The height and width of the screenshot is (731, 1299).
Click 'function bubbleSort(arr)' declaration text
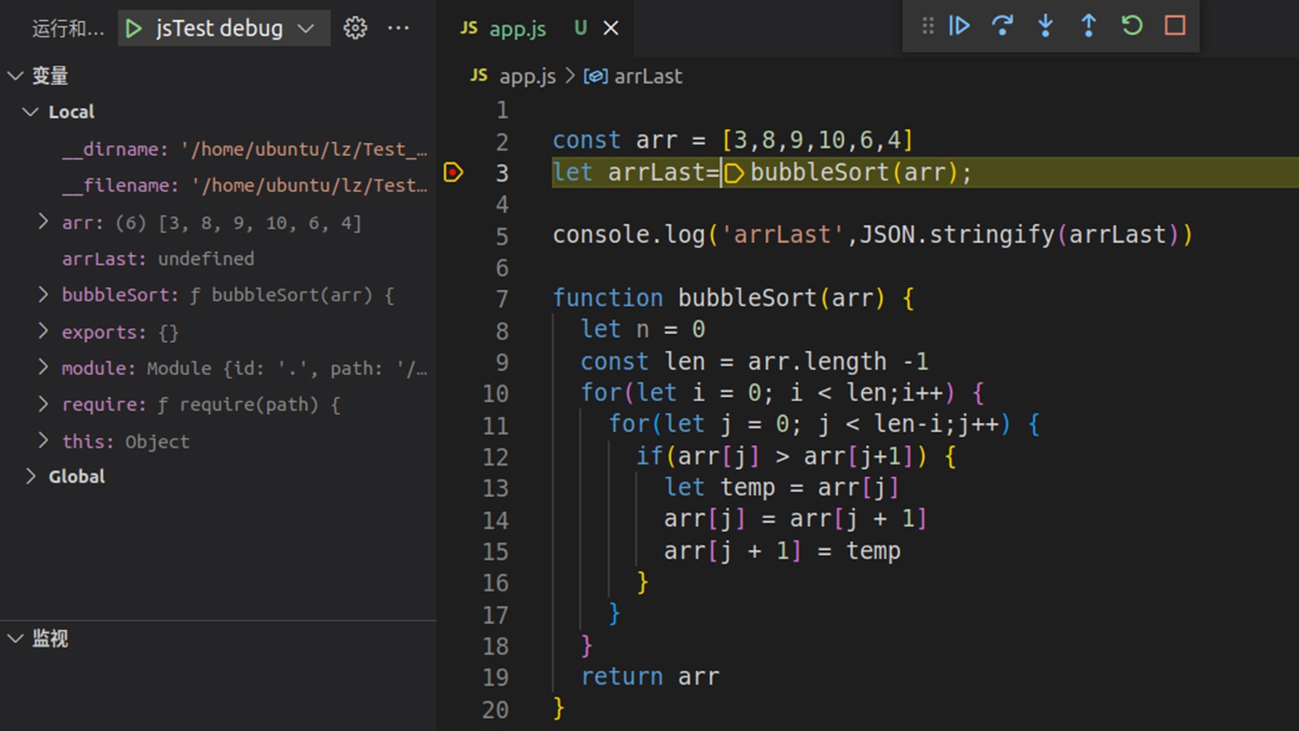(719, 298)
